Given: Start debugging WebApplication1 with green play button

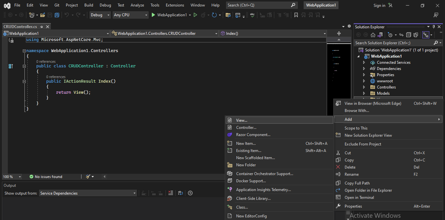Looking at the screenshot, I should tap(153, 15).
